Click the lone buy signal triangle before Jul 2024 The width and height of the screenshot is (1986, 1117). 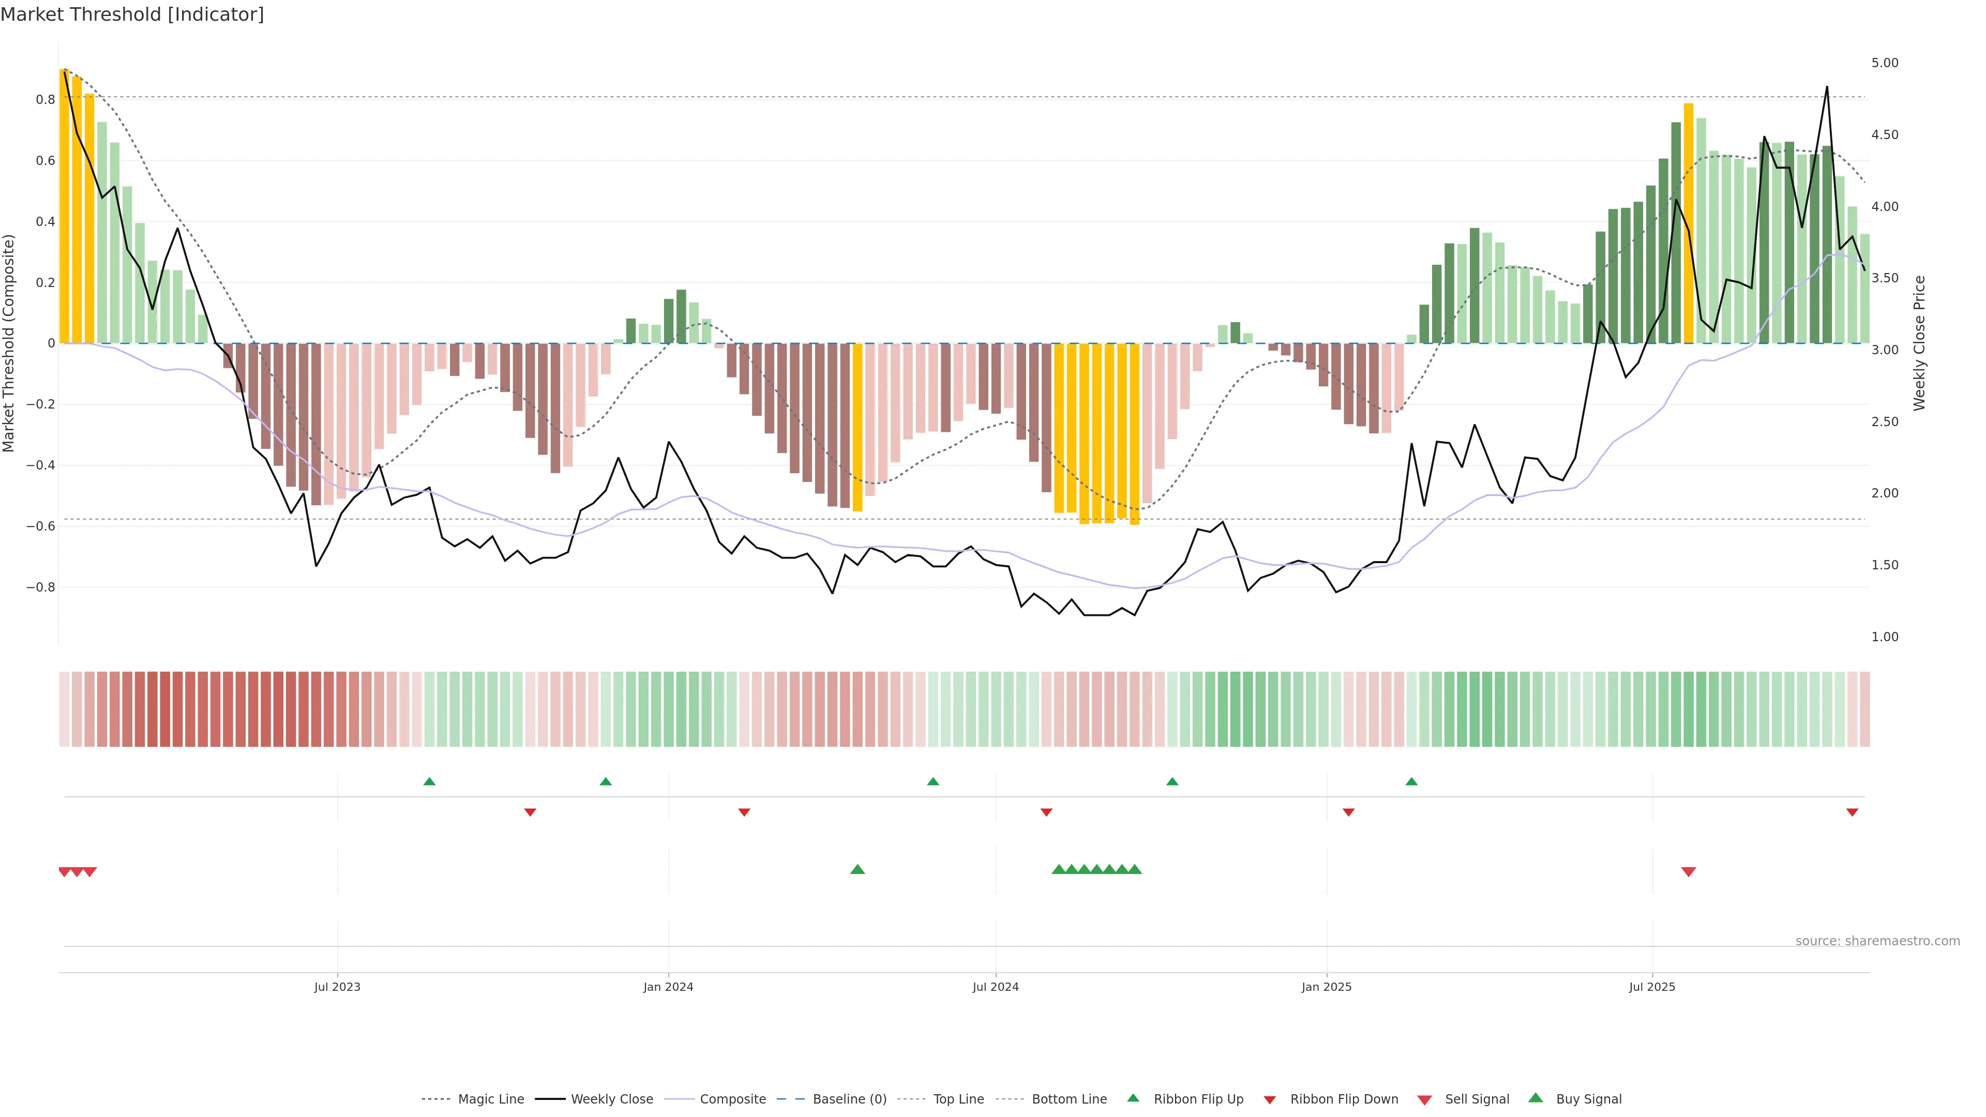point(857,869)
